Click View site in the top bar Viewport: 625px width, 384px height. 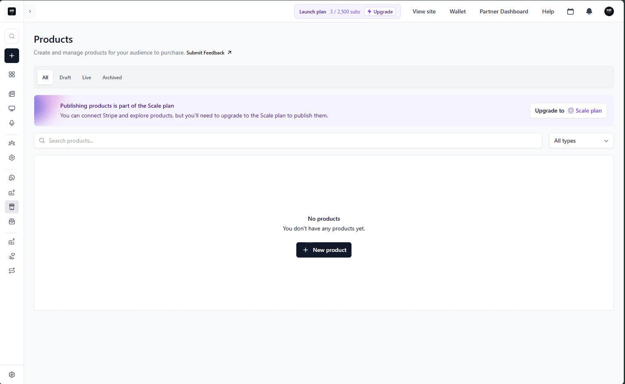coord(424,11)
